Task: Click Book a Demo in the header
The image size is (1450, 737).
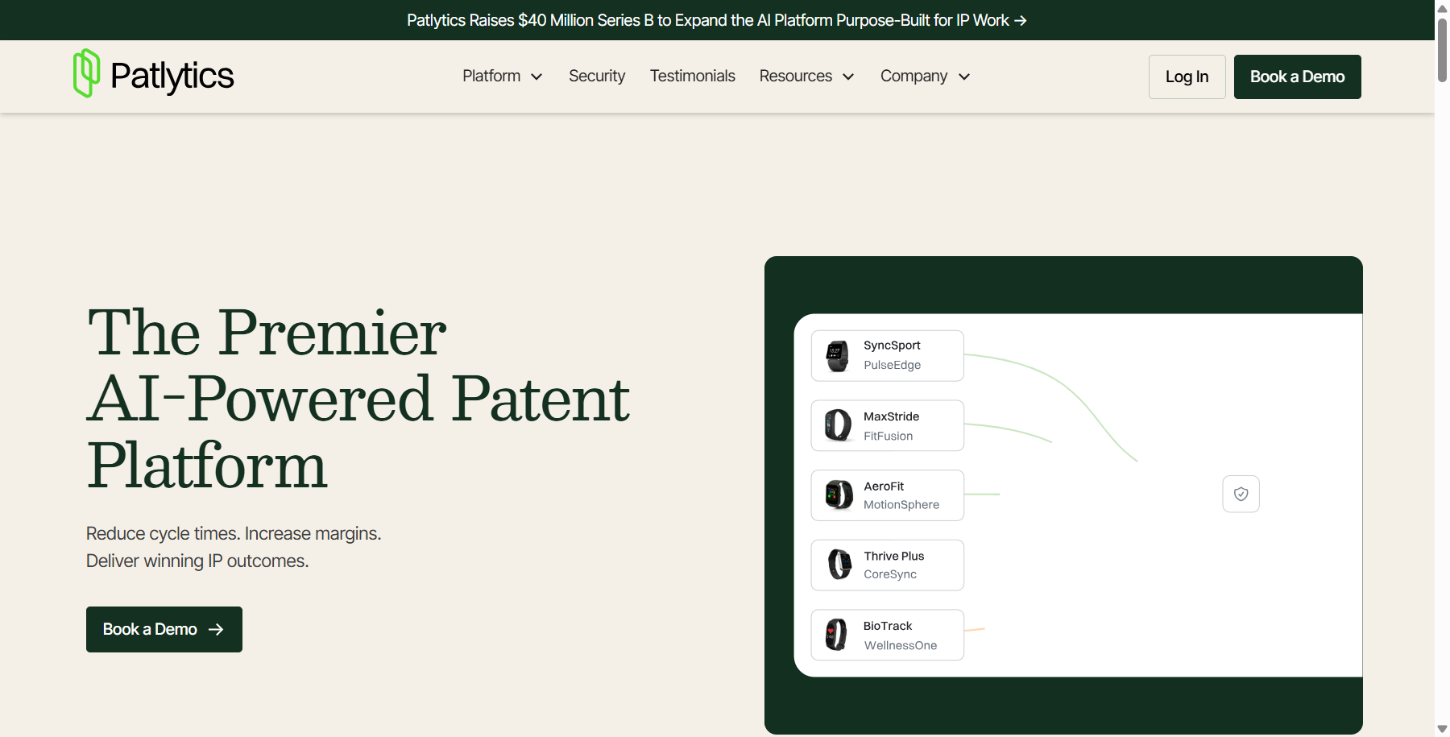Action: point(1298,77)
